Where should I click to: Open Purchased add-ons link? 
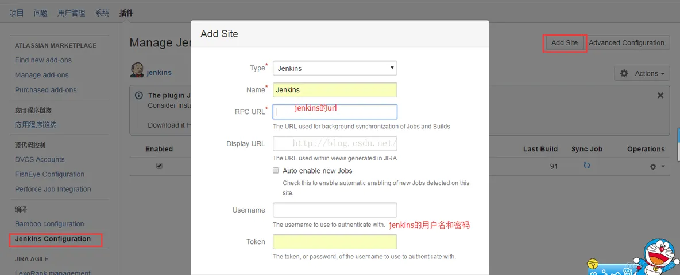pyautogui.click(x=45, y=90)
